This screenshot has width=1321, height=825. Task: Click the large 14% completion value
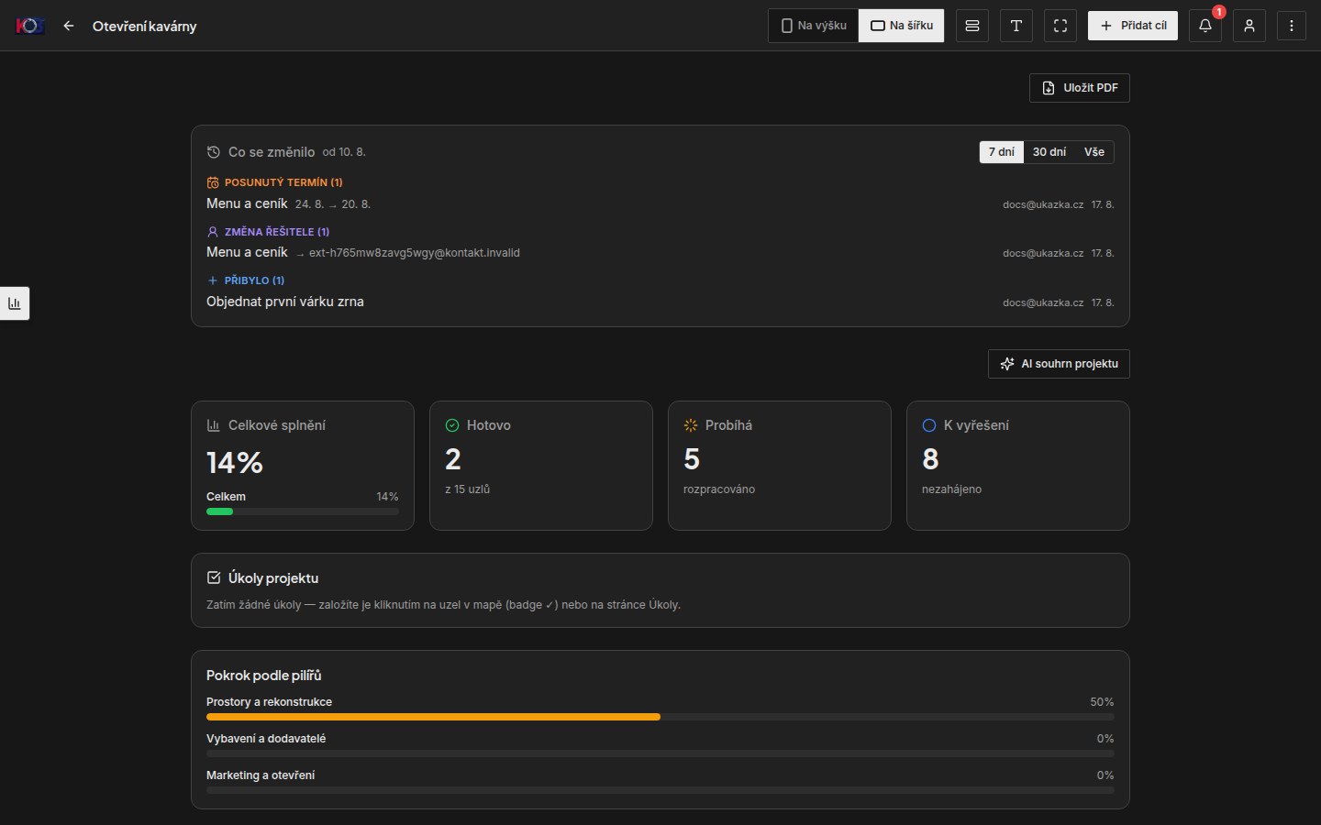point(235,463)
